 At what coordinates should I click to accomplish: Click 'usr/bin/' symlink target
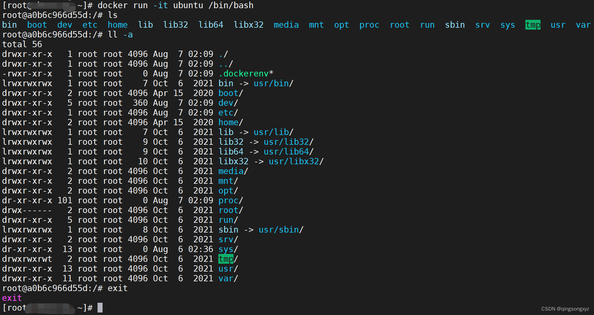pos(274,83)
